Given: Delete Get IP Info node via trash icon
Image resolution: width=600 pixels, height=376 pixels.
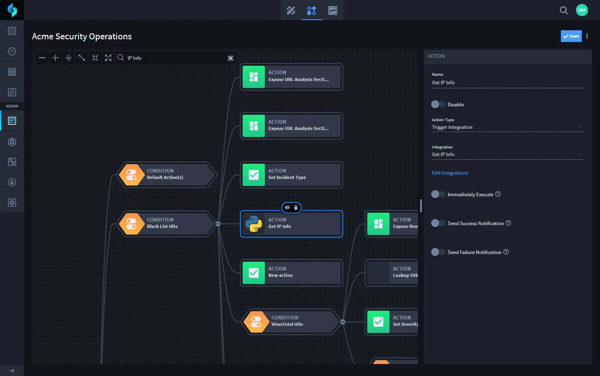Looking at the screenshot, I should pos(296,207).
